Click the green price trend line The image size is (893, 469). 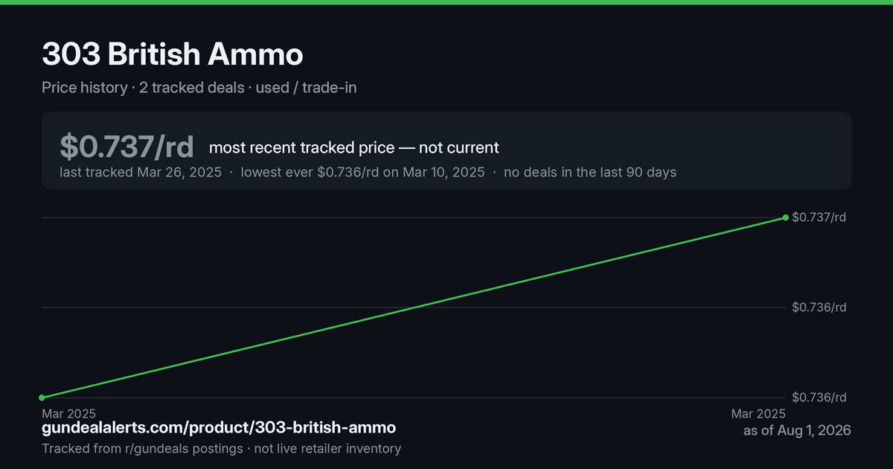pyautogui.click(x=414, y=307)
